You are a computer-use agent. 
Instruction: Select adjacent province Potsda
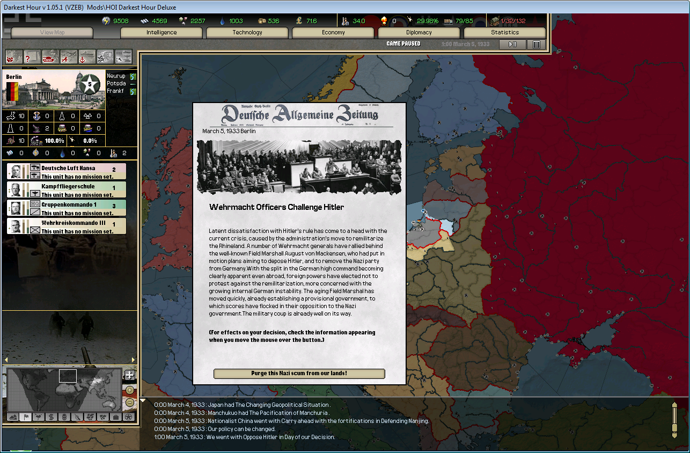pos(116,84)
